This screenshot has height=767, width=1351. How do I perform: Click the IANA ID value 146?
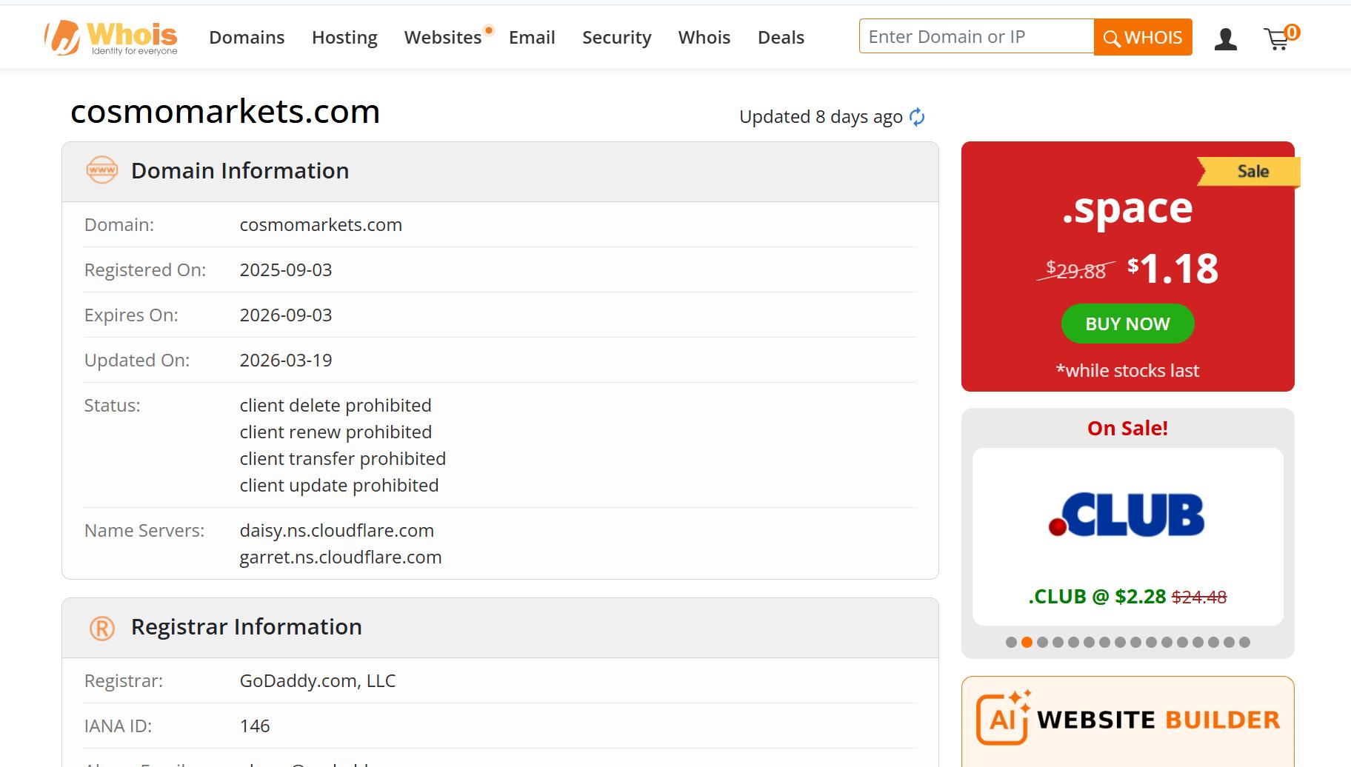coord(255,726)
